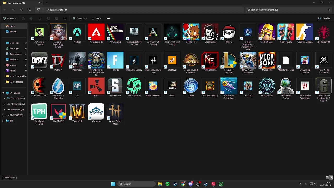Screen dimensions: 334x188
Task: Add a new tab with plus button
Action: [47, 3]
